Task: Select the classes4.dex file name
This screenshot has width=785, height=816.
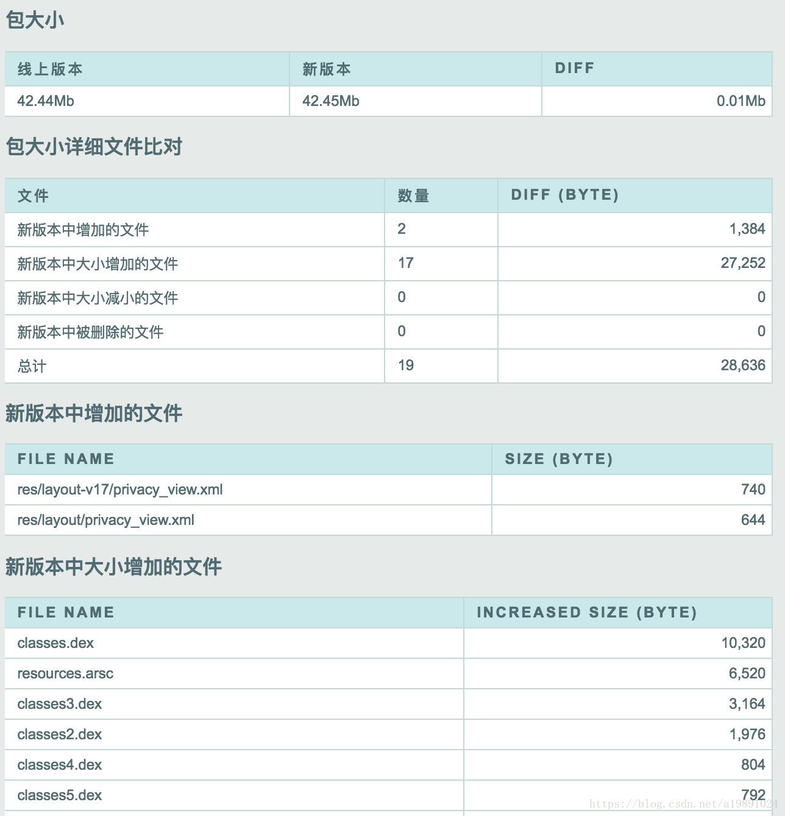Action: (60, 765)
